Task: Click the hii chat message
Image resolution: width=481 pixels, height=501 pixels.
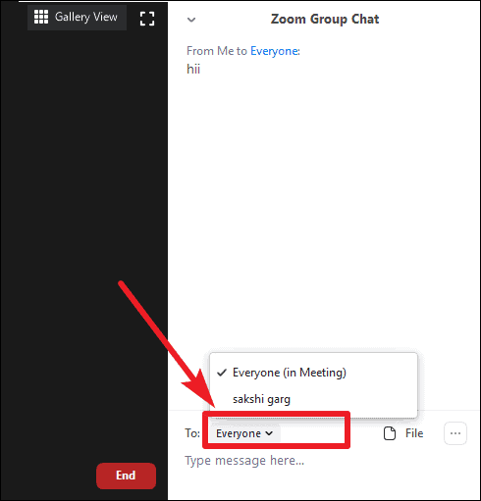Action: (193, 69)
